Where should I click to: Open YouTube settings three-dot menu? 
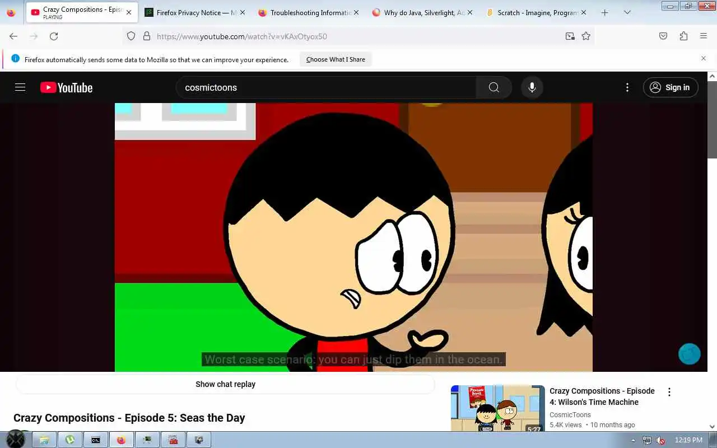[627, 87]
